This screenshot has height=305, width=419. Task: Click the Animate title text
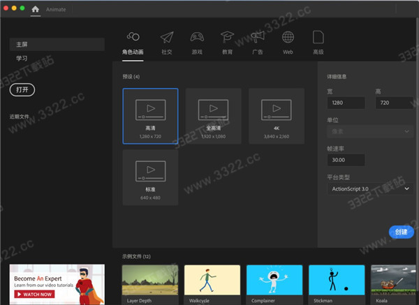click(x=56, y=9)
